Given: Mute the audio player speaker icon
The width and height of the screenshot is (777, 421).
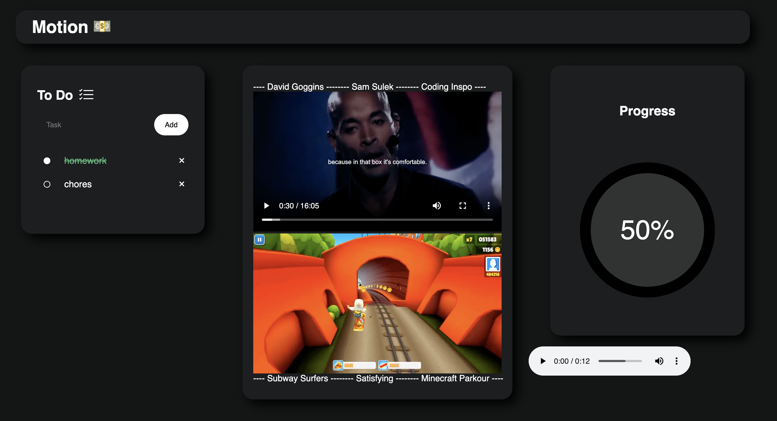Looking at the screenshot, I should tap(659, 361).
